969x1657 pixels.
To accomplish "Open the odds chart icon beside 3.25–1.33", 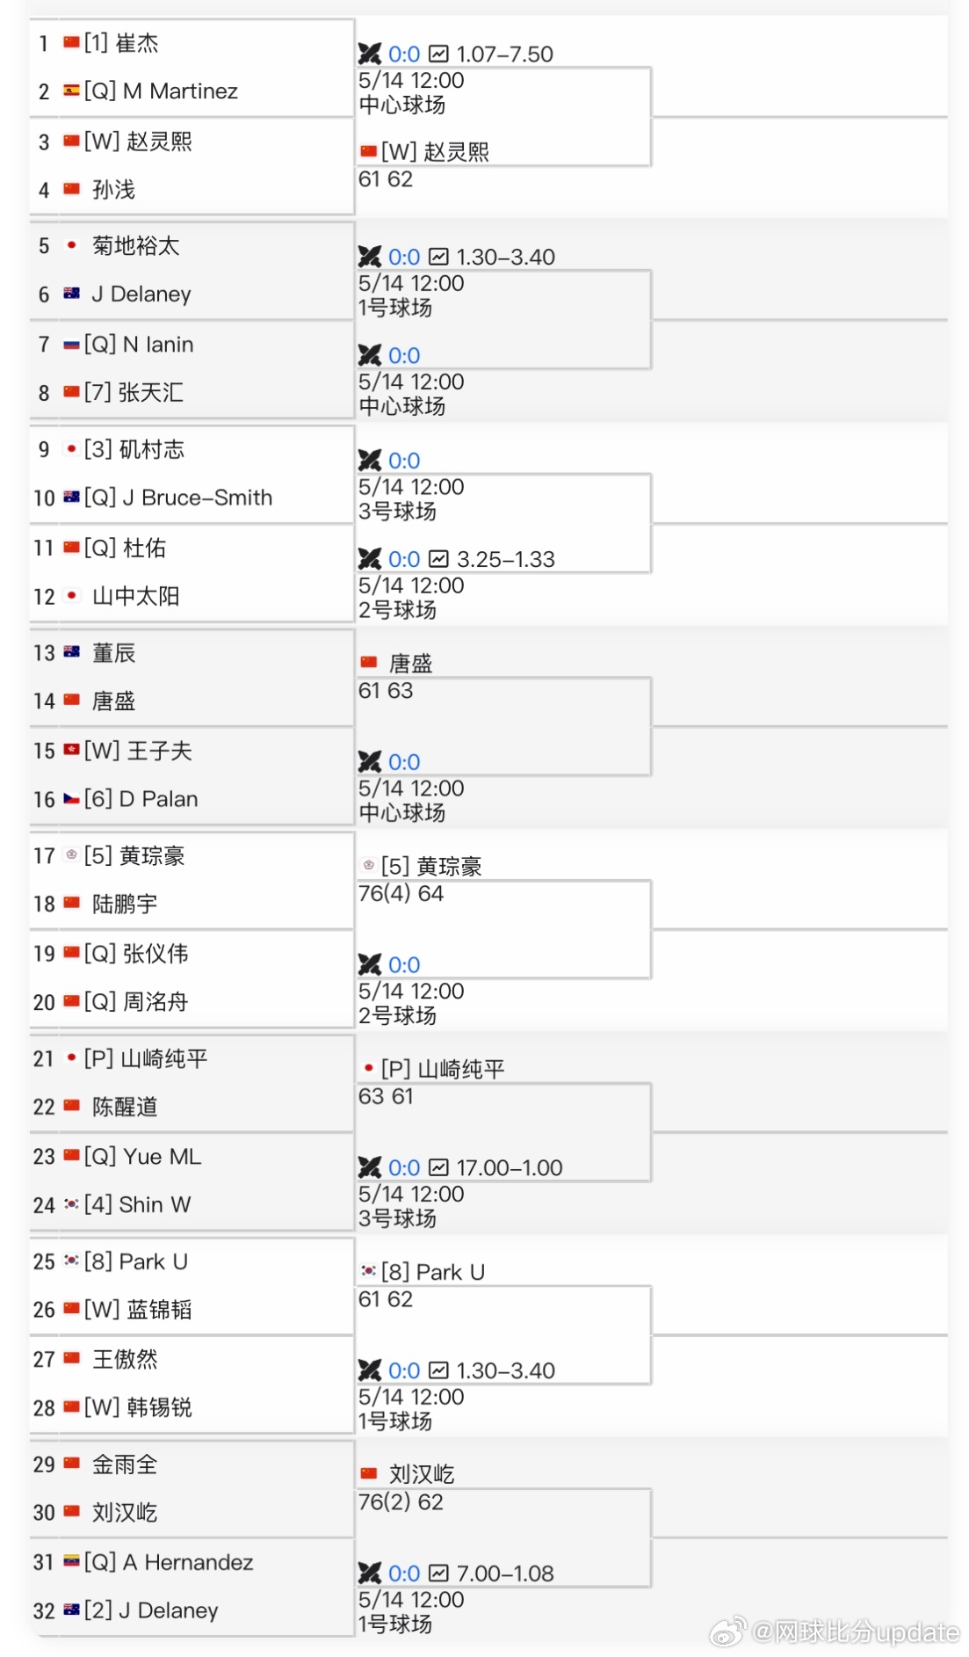I will (438, 559).
